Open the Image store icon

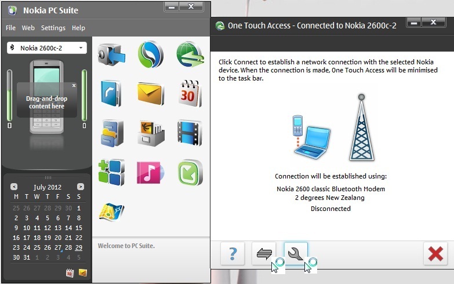[x=151, y=133]
